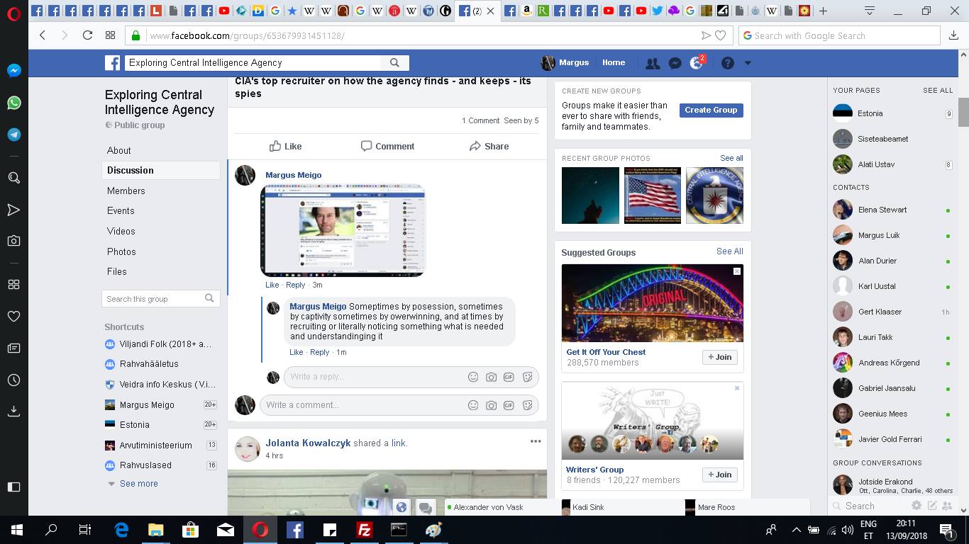The height and width of the screenshot is (544, 969).
Task: Open emoji picker in Write a reply box
Action: (473, 377)
